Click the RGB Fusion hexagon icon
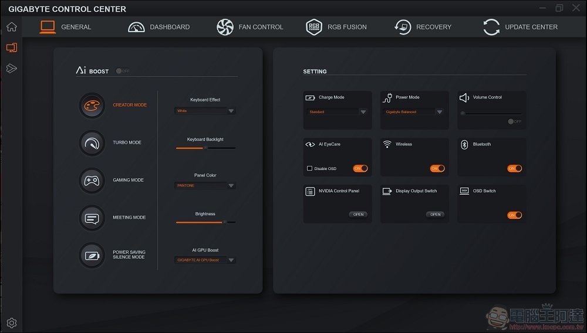The width and height of the screenshot is (587, 333). coord(313,27)
